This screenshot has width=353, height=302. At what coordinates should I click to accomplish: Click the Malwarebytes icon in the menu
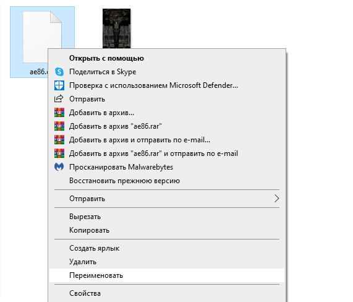tap(59, 167)
